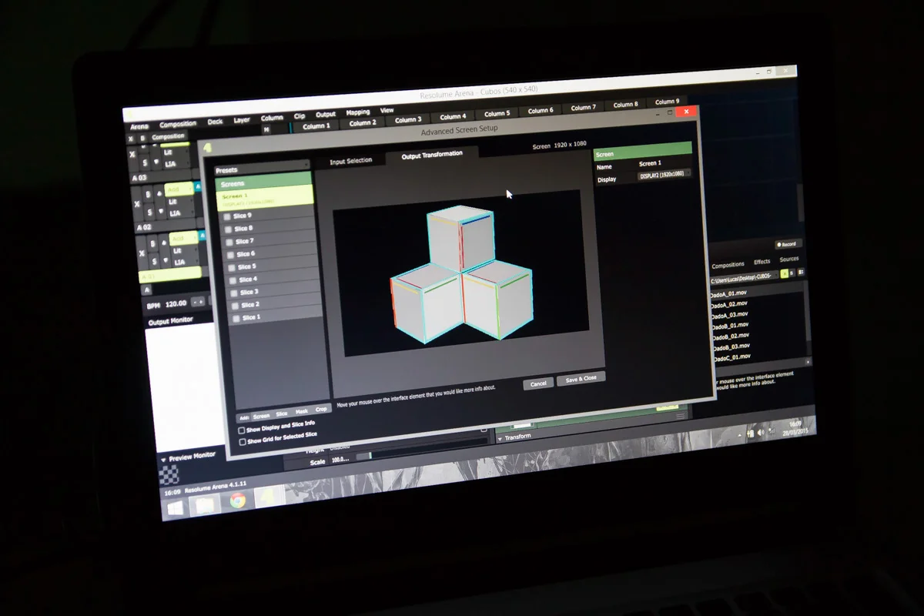Open File Explorer from the taskbar
924x616 pixels.
[x=204, y=505]
